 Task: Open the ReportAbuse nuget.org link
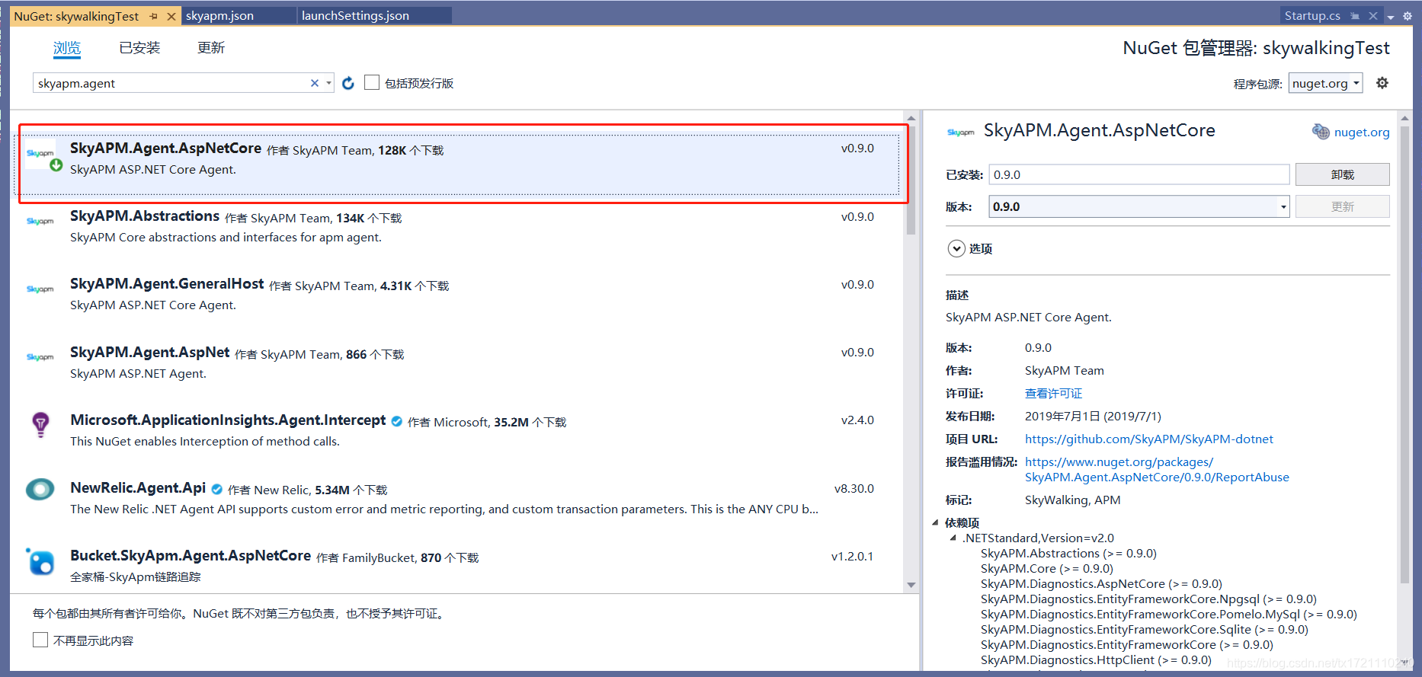(1157, 469)
